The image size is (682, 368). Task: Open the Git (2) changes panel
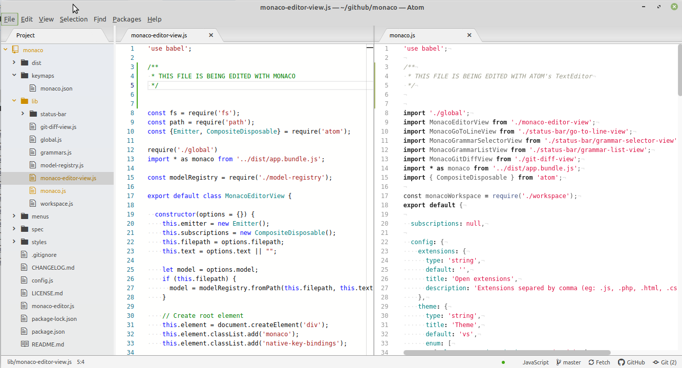pyautogui.click(x=664, y=362)
